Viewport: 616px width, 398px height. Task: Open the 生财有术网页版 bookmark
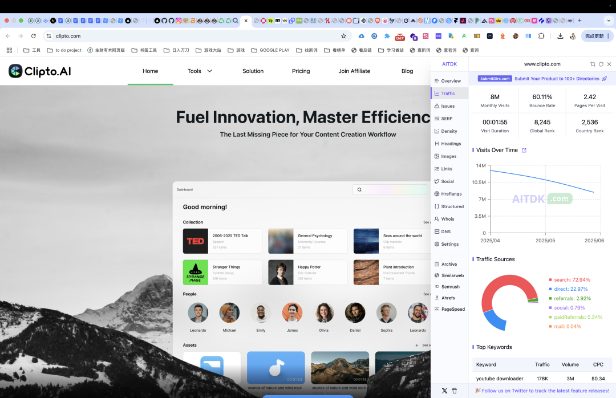click(106, 50)
